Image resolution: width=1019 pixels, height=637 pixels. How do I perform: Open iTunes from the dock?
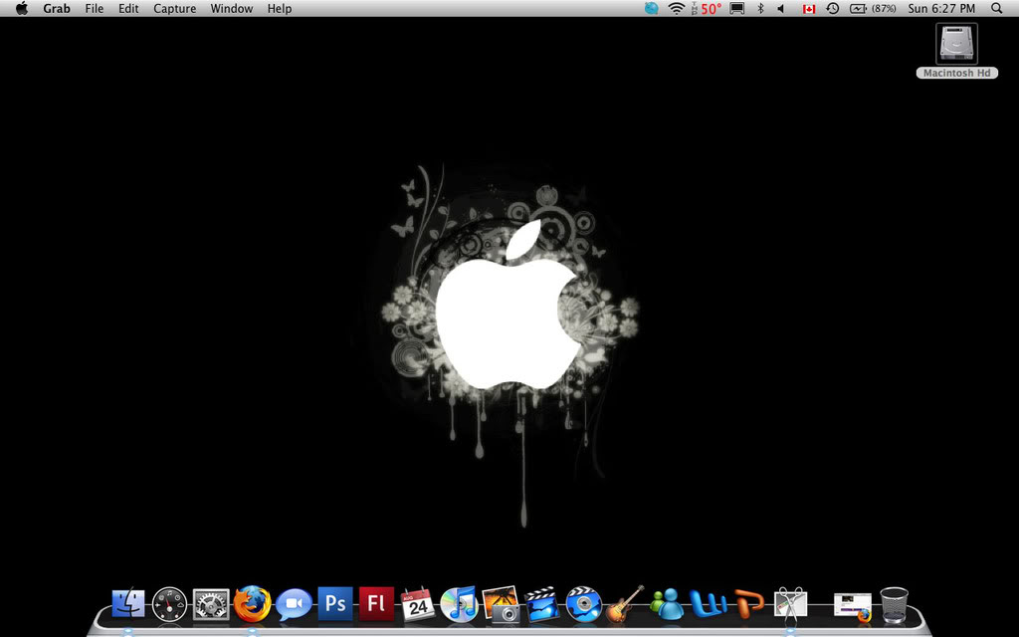tap(459, 604)
